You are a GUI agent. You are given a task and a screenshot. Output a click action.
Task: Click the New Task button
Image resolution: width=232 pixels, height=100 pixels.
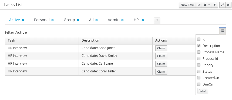coord(187,5)
